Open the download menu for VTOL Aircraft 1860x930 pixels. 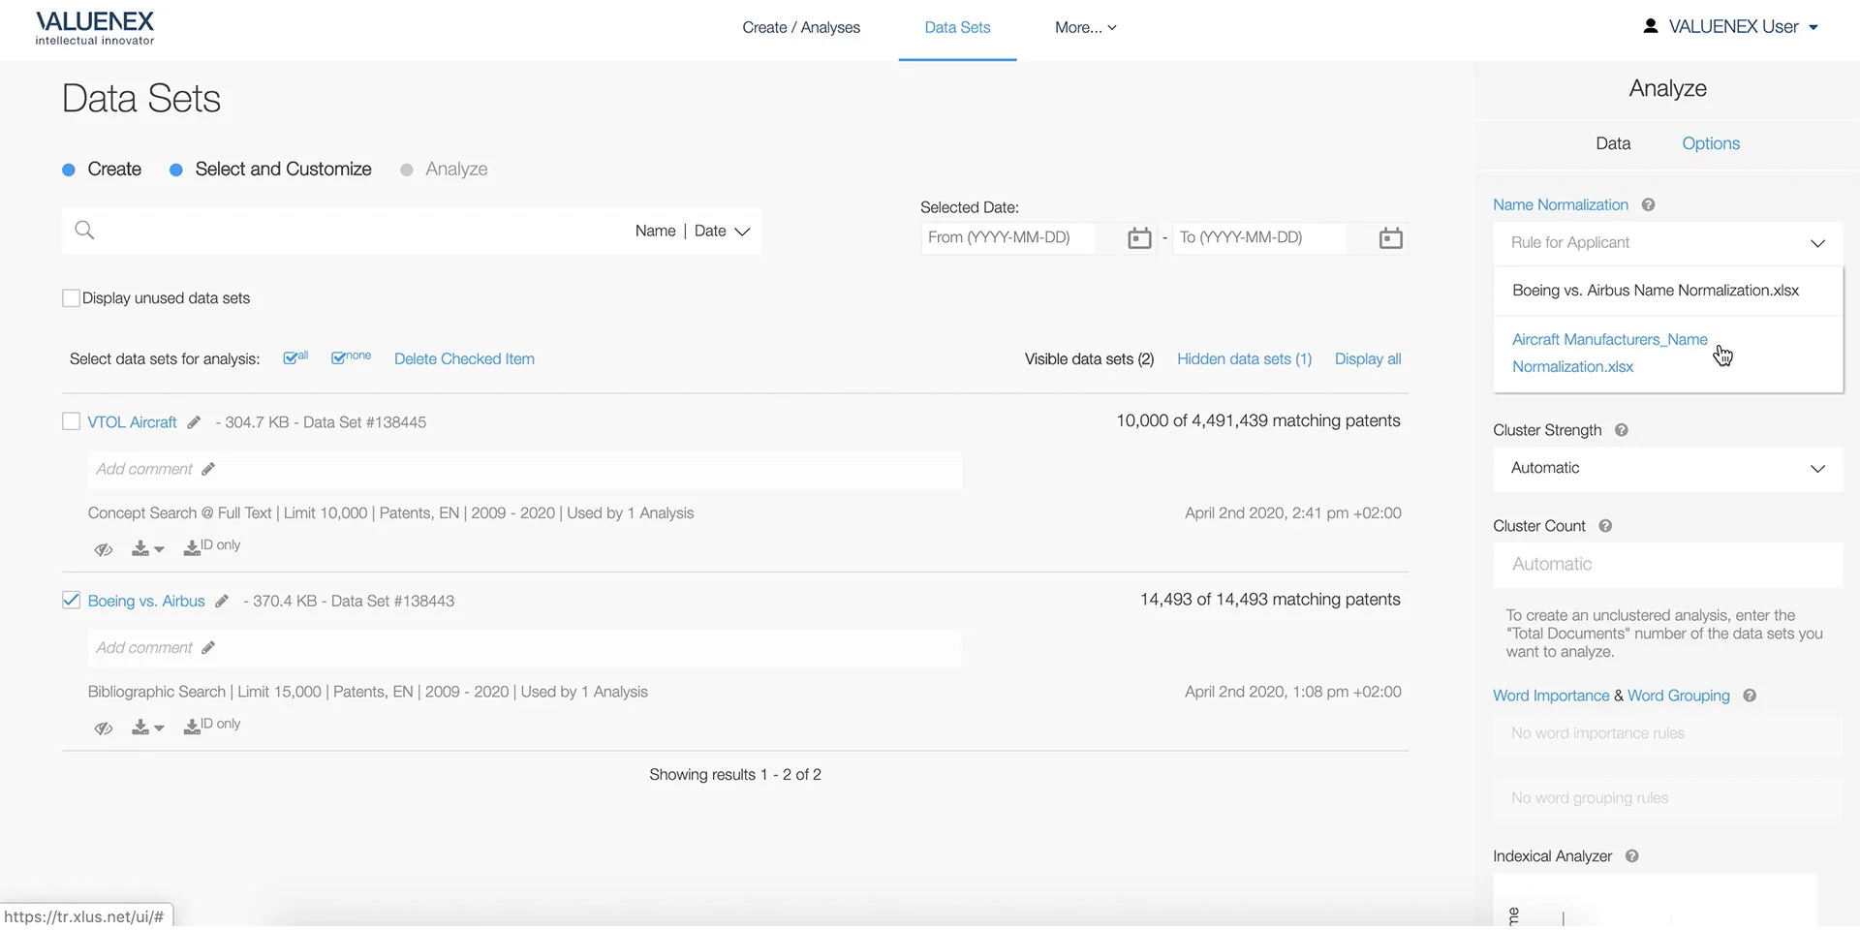tap(147, 549)
